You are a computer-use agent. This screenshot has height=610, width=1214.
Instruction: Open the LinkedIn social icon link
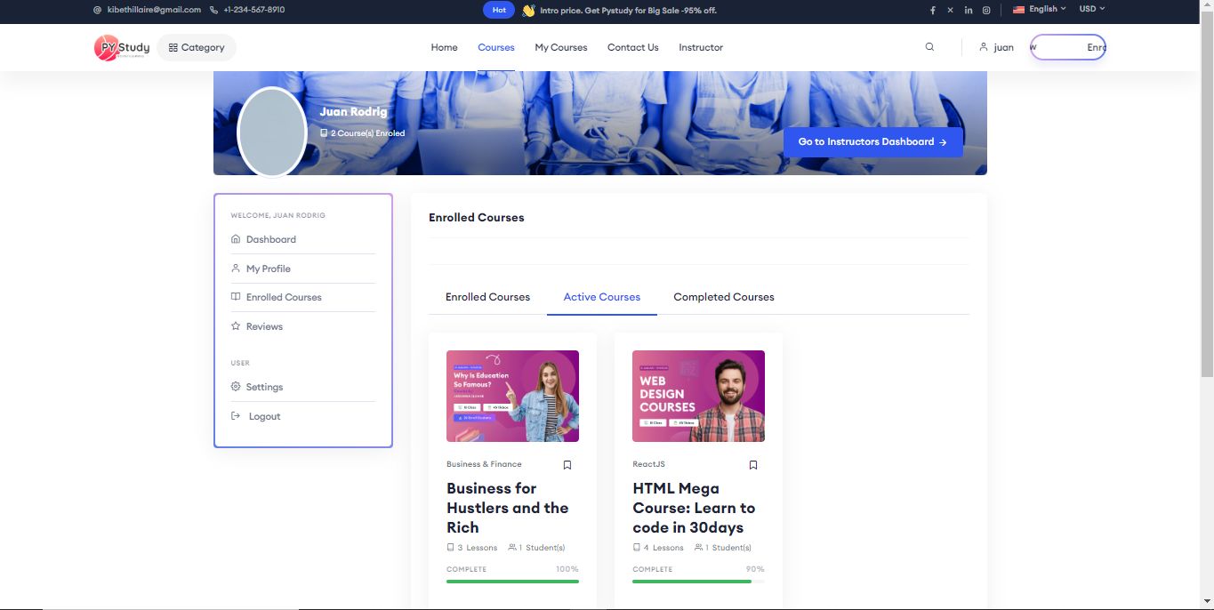click(969, 10)
